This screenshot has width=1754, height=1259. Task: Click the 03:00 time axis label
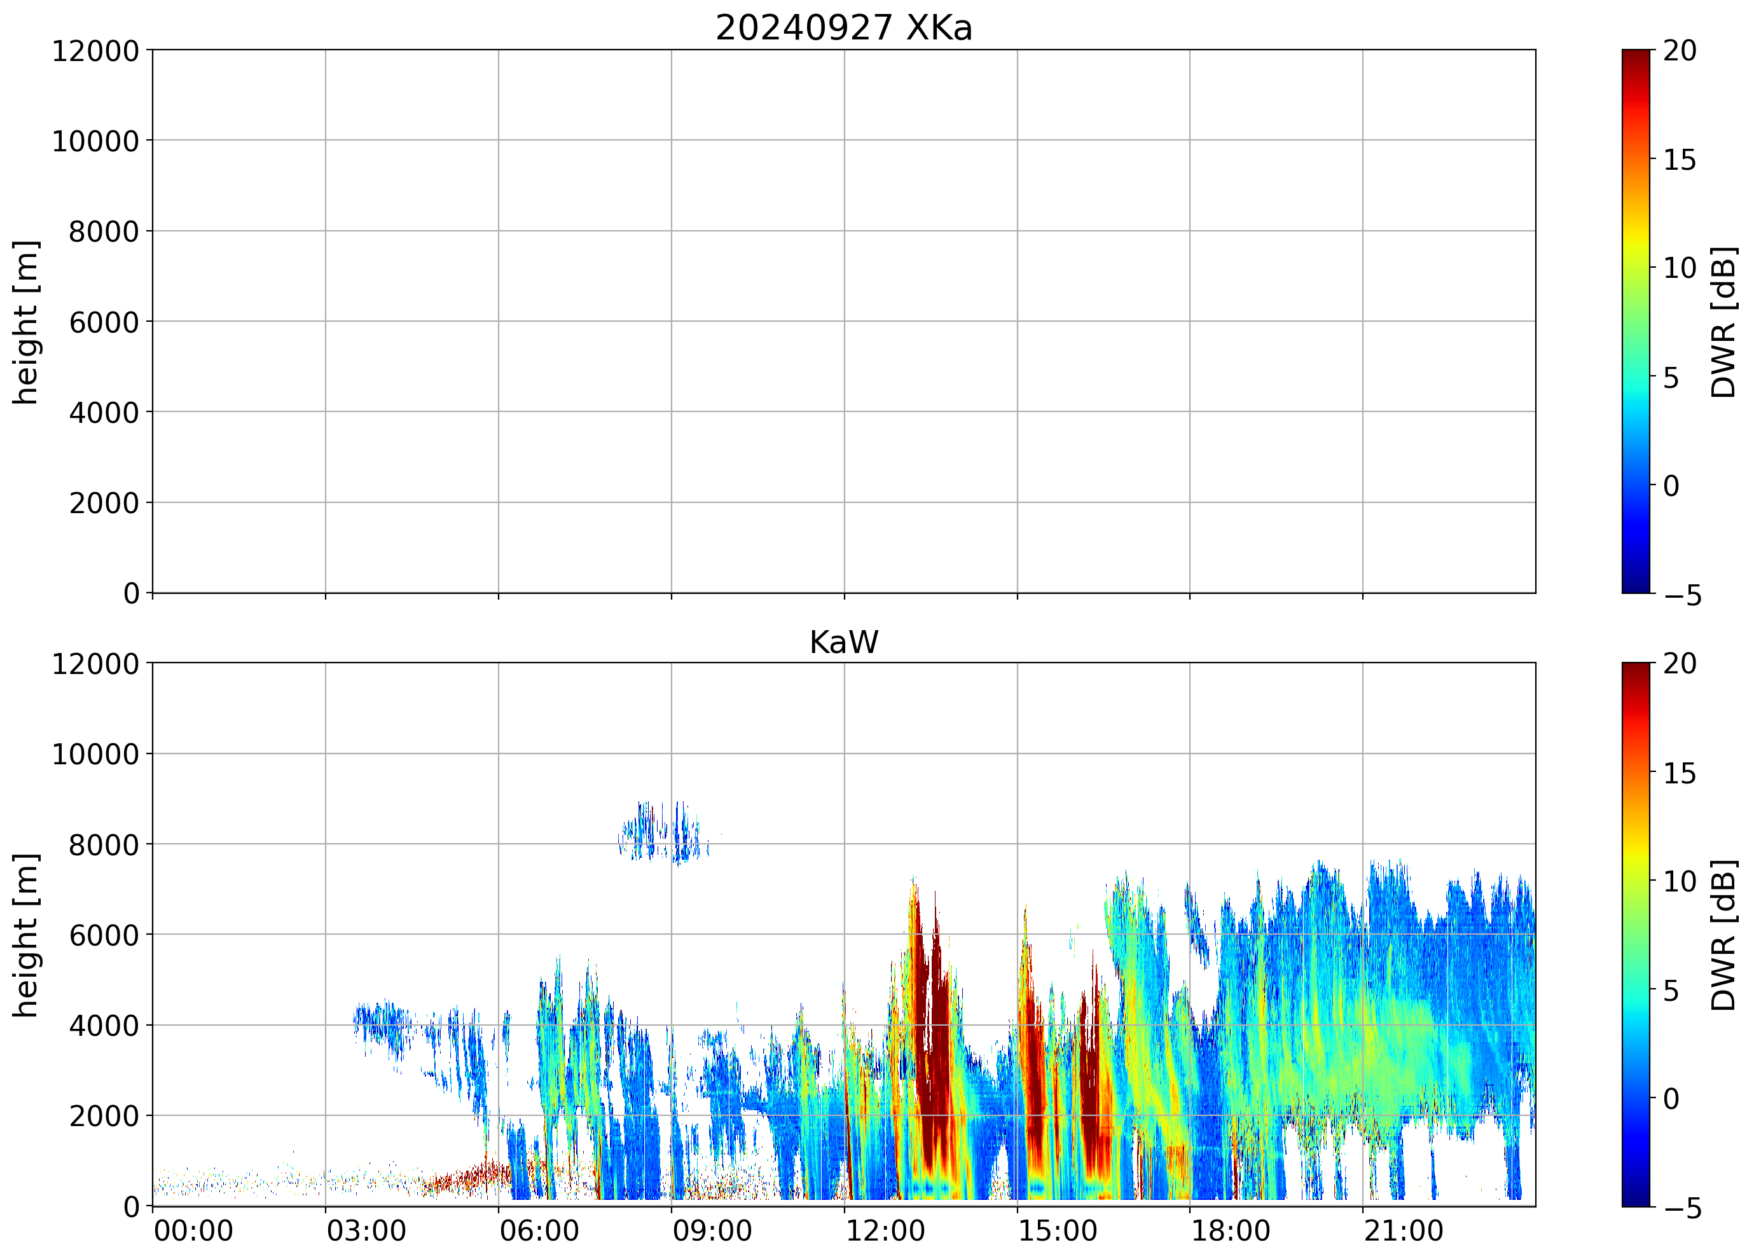(366, 1230)
